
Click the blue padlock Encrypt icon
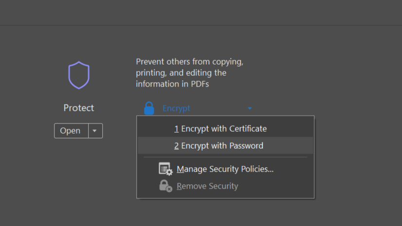(x=149, y=108)
